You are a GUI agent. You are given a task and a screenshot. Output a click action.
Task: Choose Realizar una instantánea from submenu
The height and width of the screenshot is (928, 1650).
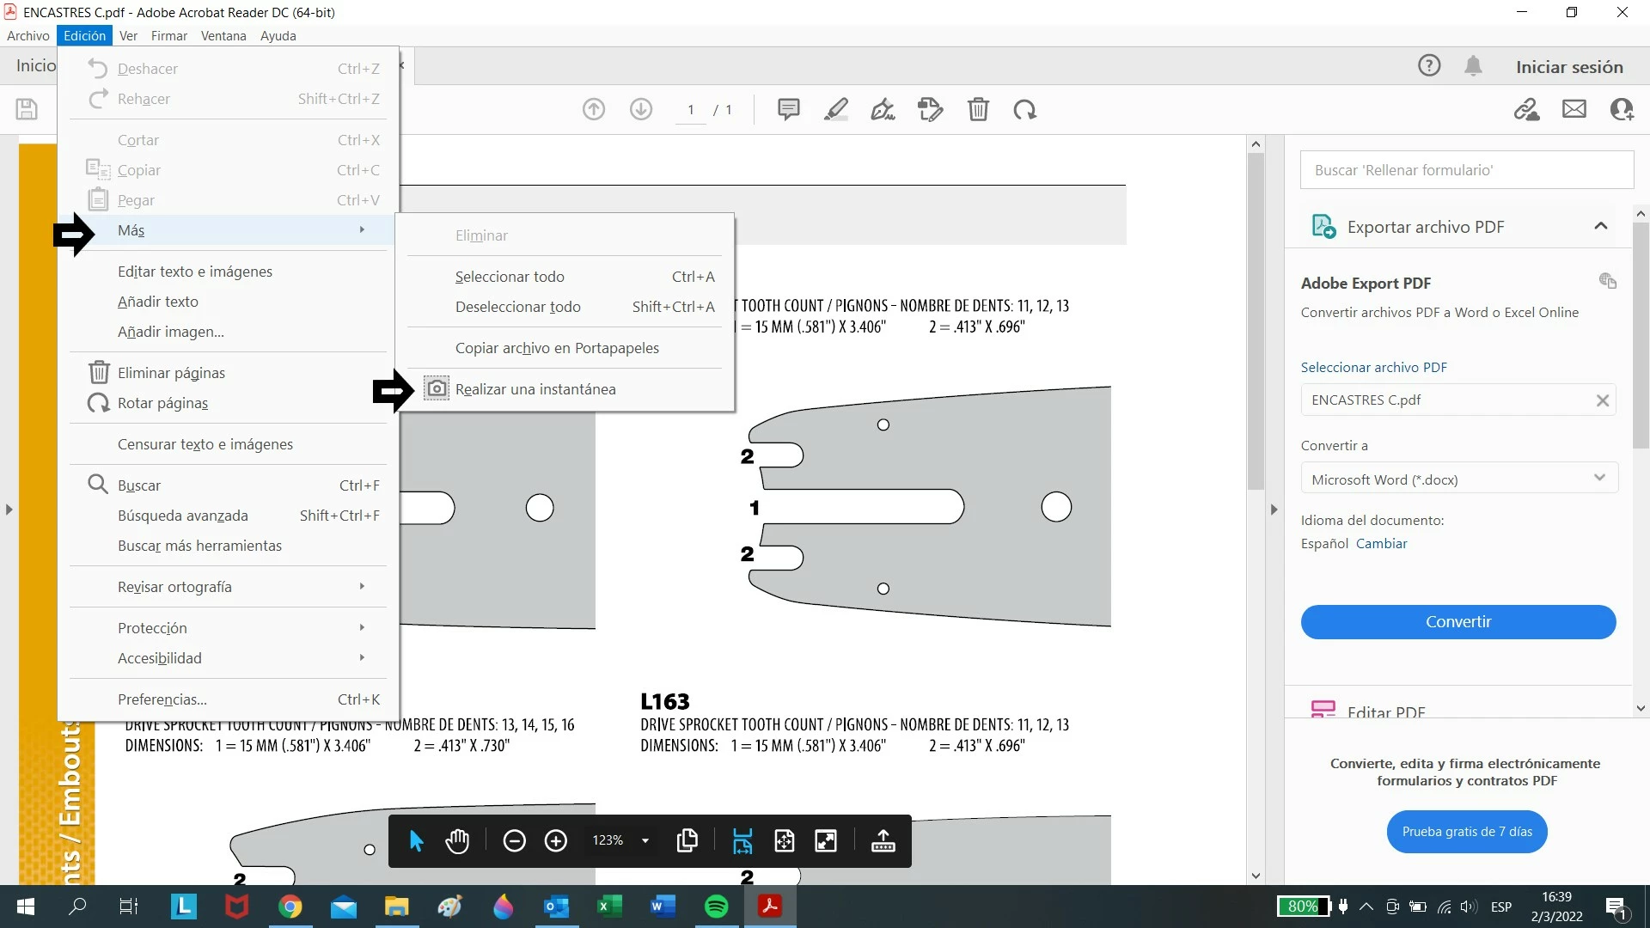point(535,389)
